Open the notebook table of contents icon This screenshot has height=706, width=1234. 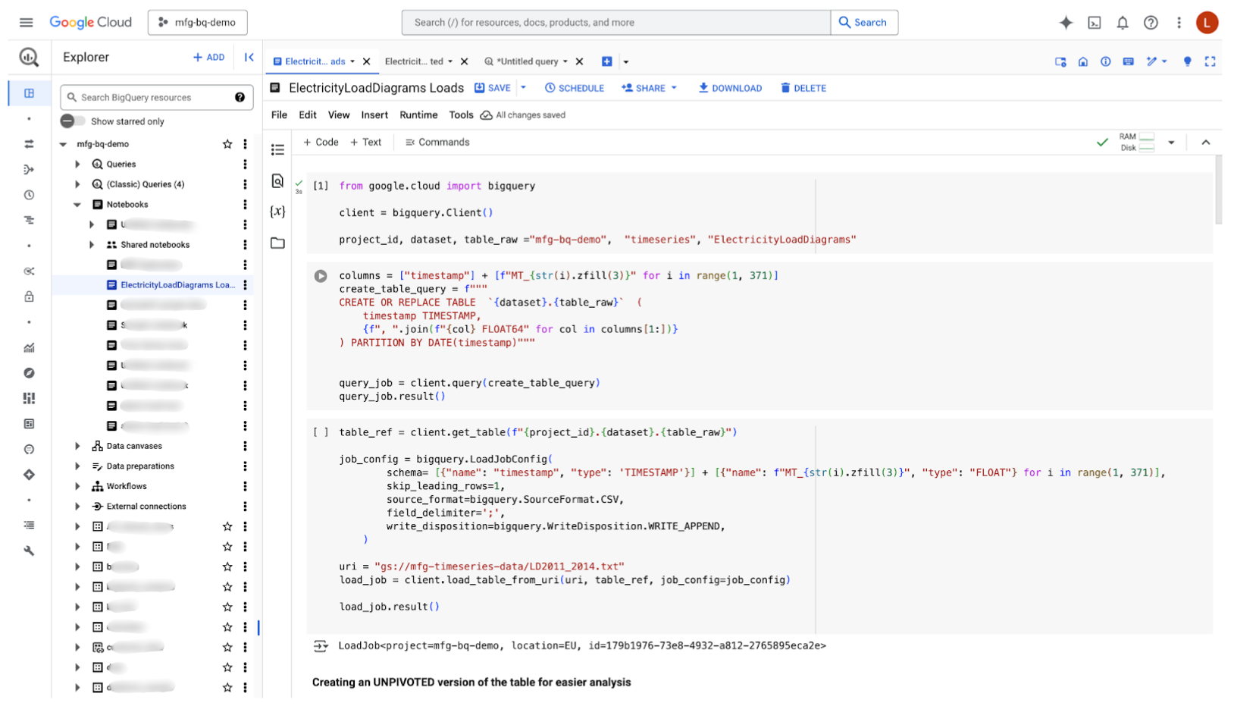[x=277, y=150]
